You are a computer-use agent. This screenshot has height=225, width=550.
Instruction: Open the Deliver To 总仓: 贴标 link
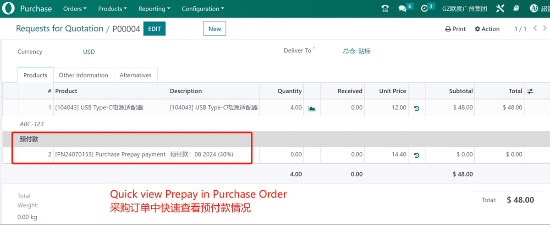357,51
